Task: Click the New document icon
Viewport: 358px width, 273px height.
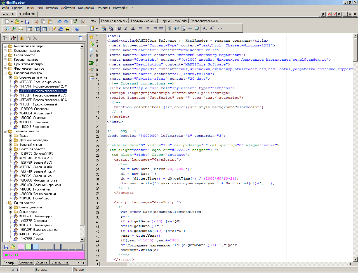Action: [7, 22]
